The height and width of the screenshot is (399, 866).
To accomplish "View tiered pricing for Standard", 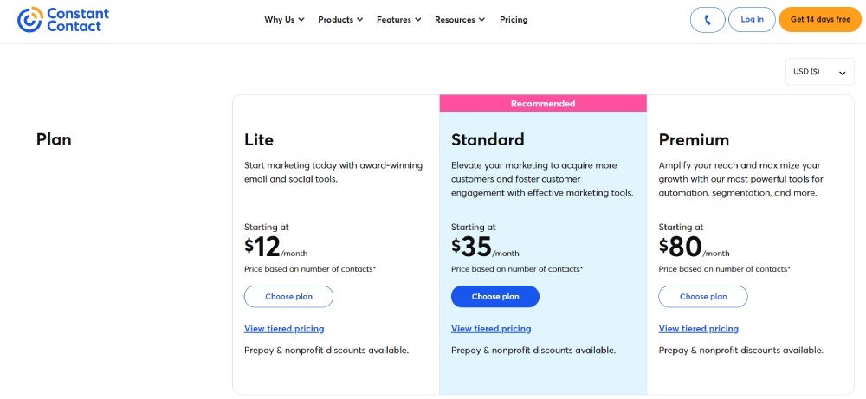I will [491, 329].
